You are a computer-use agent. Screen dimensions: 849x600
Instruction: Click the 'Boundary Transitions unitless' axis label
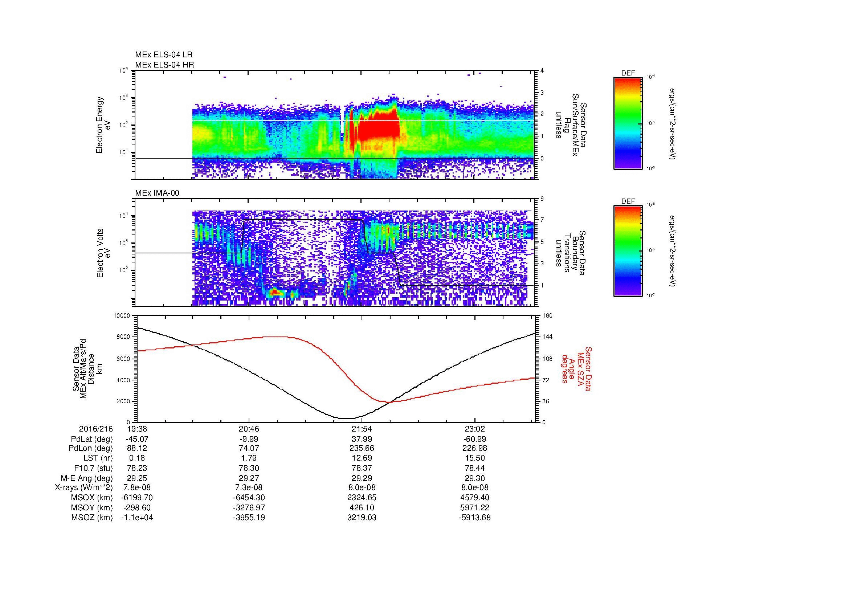tap(571, 253)
